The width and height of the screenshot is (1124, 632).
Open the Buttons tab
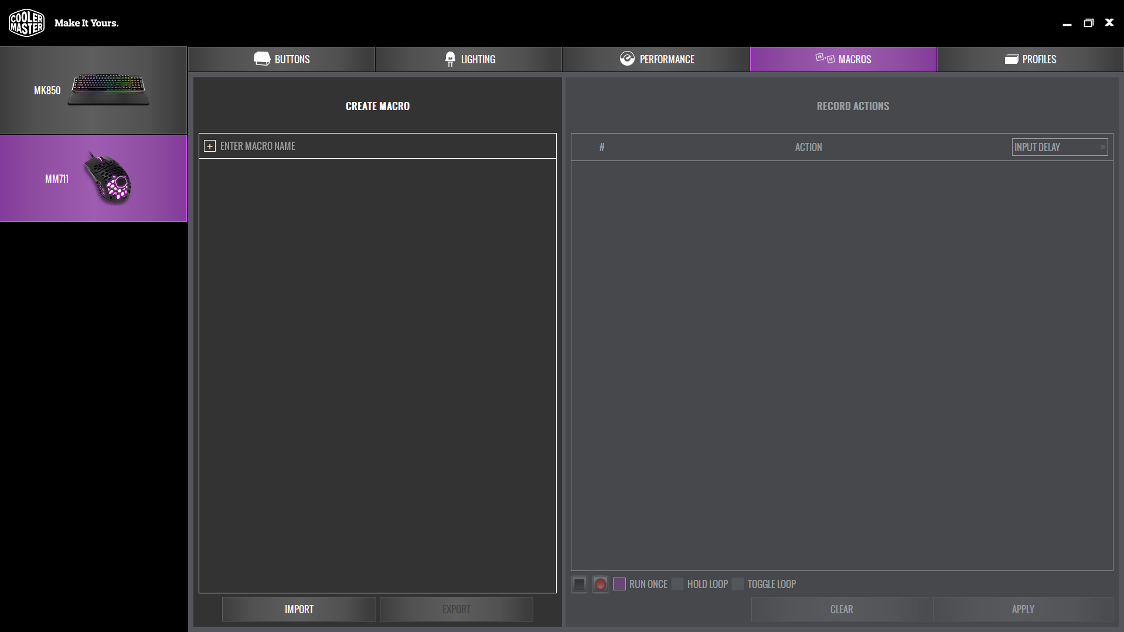pos(282,59)
